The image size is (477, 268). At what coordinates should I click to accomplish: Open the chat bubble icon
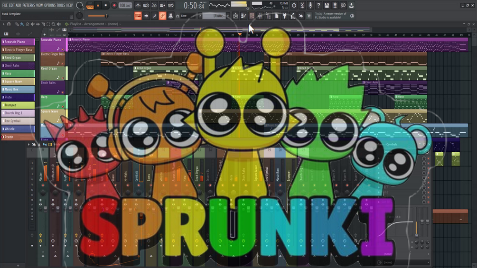[343, 6]
